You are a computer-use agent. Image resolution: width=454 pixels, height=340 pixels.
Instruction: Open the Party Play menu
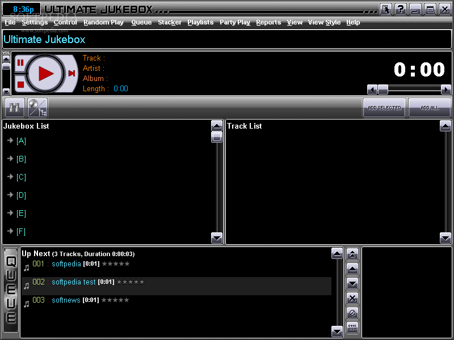(235, 22)
